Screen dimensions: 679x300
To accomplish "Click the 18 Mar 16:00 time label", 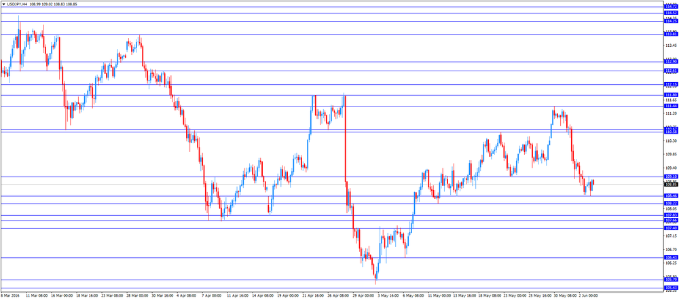I will coord(88,296).
